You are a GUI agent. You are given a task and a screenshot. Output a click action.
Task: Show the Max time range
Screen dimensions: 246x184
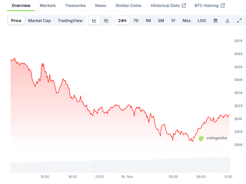pyautogui.click(x=186, y=21)
